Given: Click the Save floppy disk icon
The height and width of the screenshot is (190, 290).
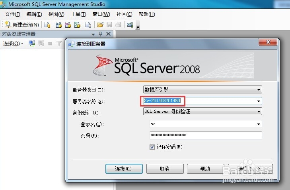Looking at the screenshot, I should coord(109,25).
